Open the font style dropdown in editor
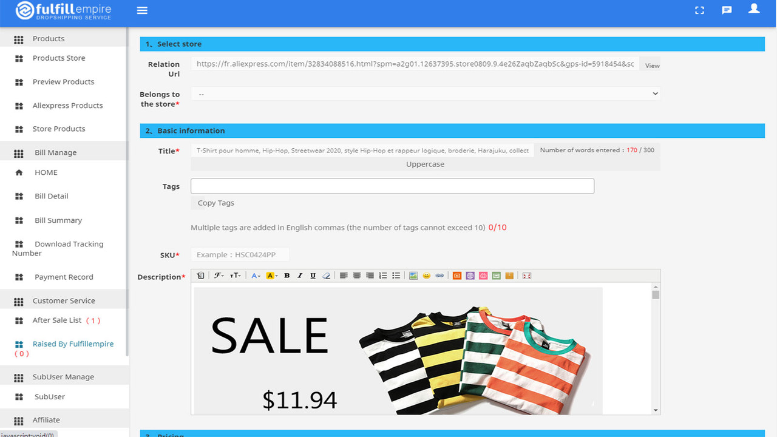The width and height of the screenshot is (777, 437). click(x=219, y=276)
